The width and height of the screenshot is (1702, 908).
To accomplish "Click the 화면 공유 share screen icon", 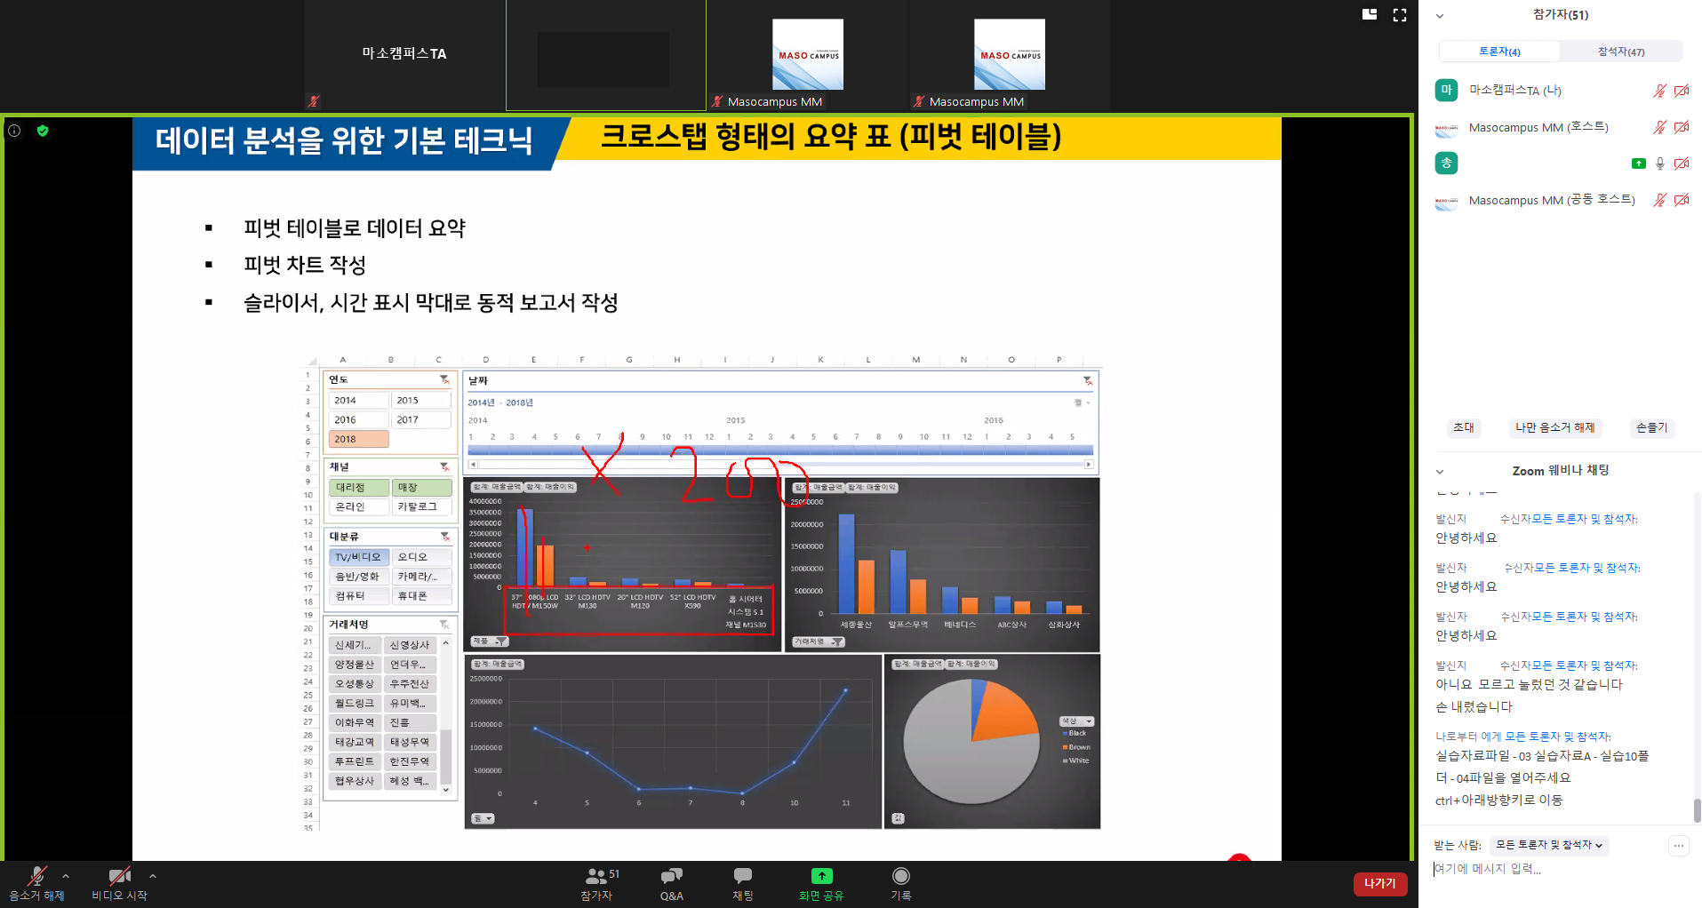I will pos(821,877).
